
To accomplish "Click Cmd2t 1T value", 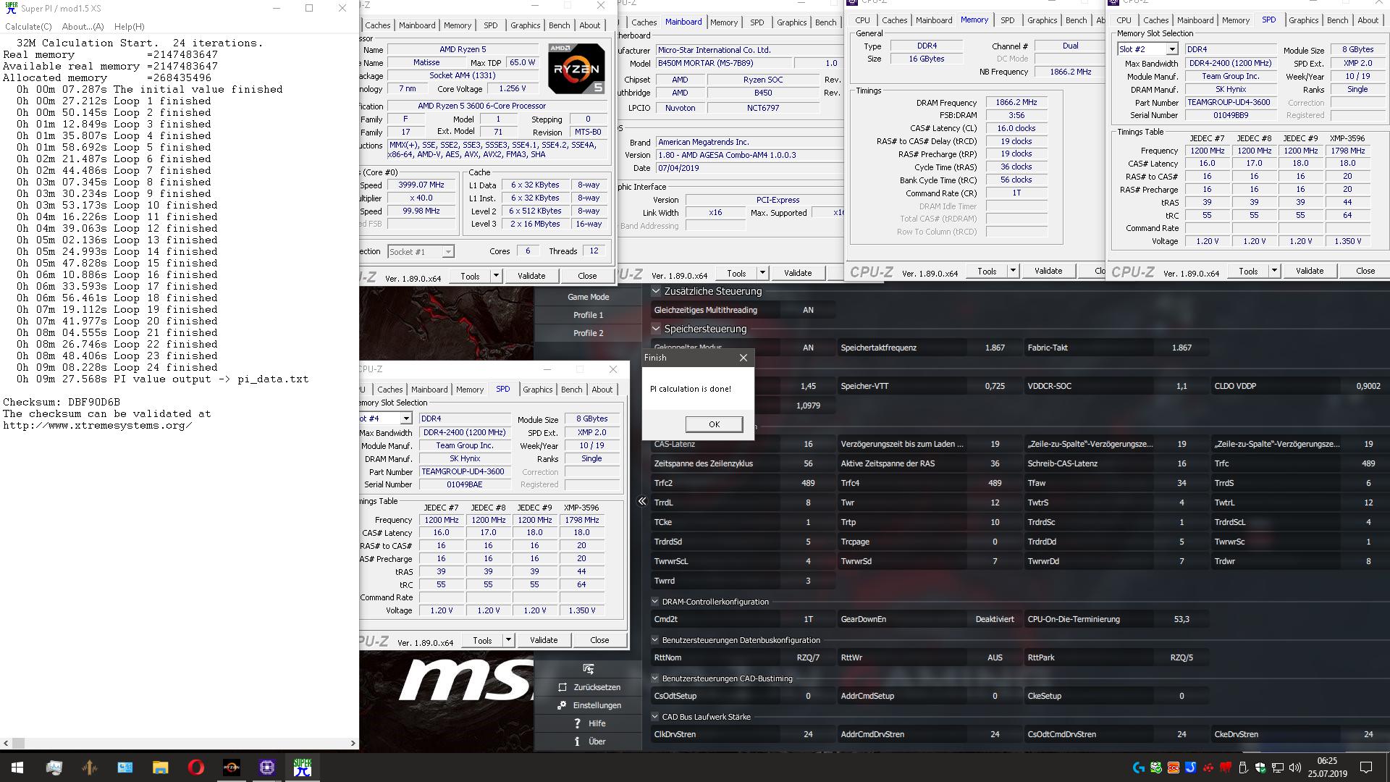I will coord(808,619).
